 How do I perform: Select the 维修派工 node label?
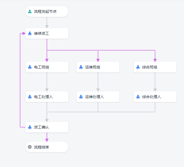pyautogui.click(x=42, y=33)
